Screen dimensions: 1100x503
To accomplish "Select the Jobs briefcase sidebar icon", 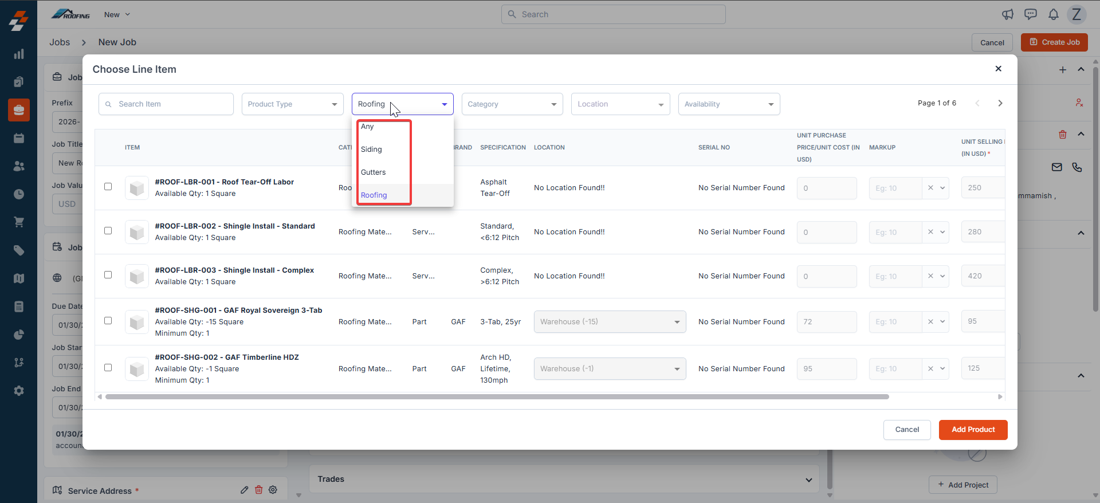I will coord(19,109).
